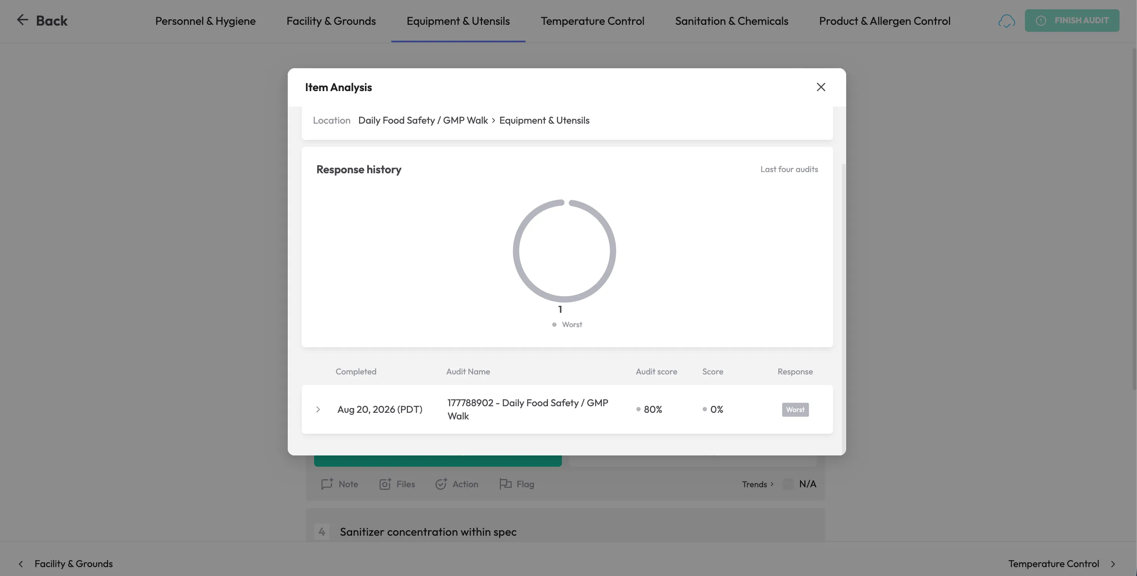Viewport: 1137px width, 576px height.
Task: Click item 4 Sanitizer concentration within spec
Action: pyautogui.click(x=428, y=531)
